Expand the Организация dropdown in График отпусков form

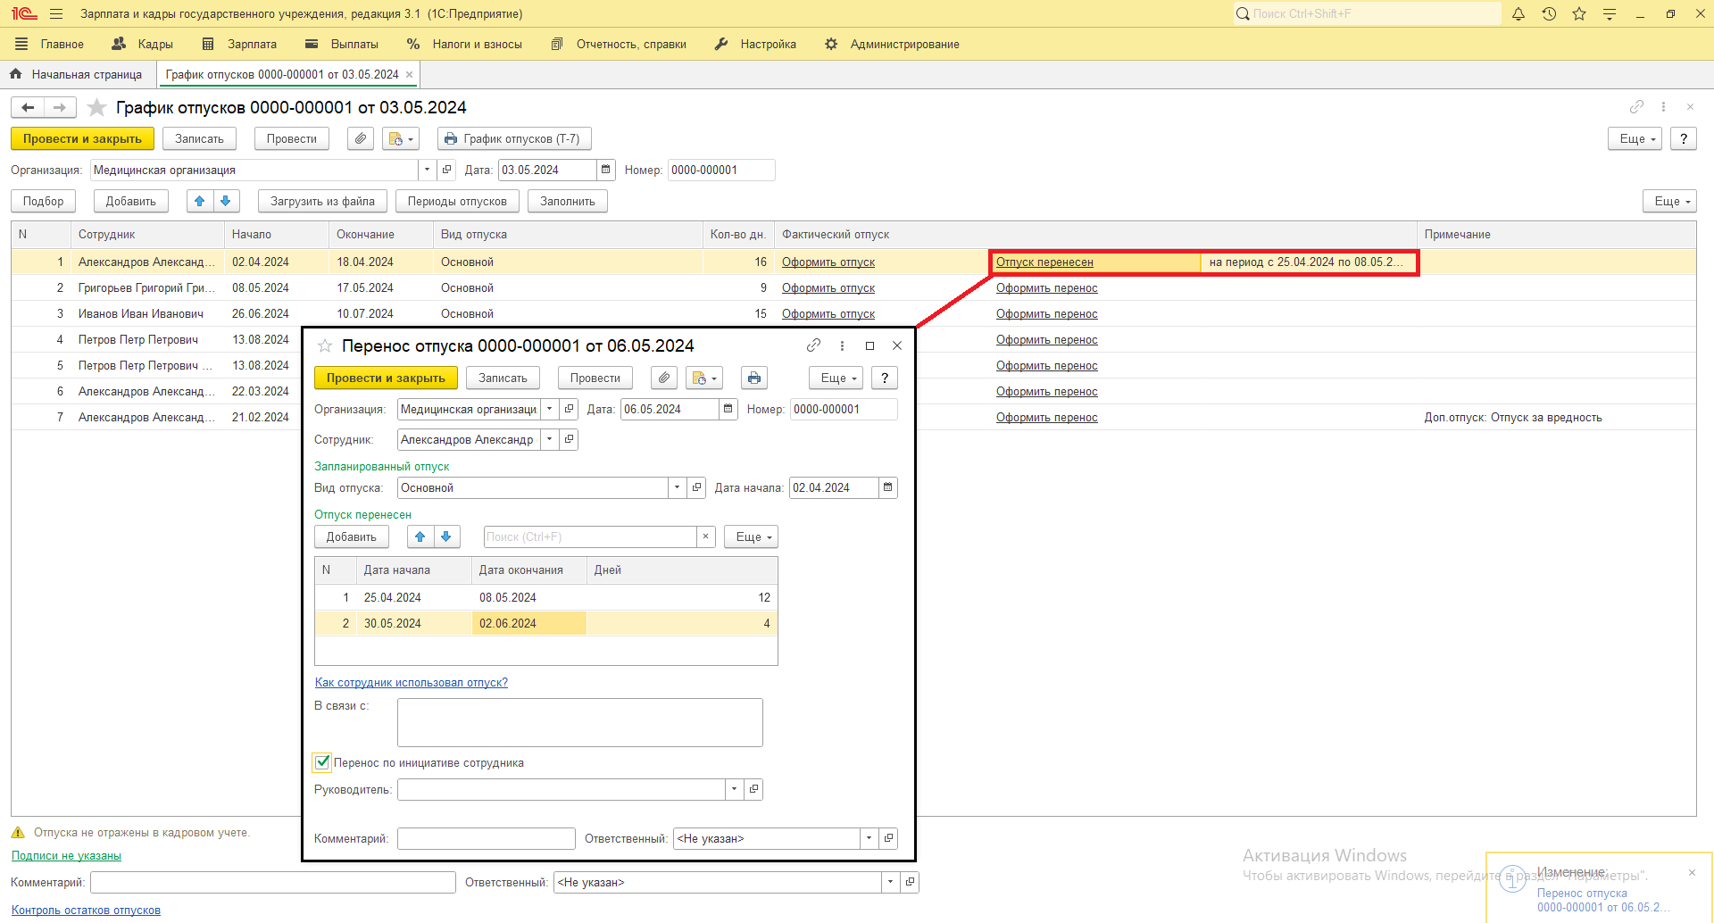428,170
